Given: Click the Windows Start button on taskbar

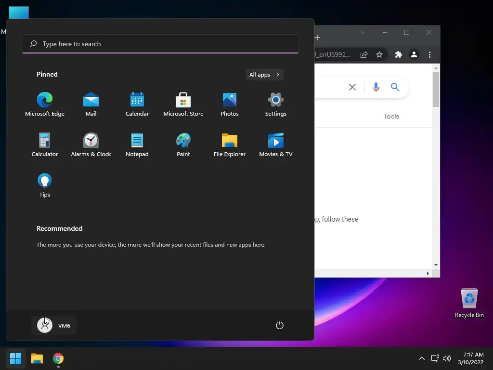Looking at the screenshot, I should pos(15,358).
